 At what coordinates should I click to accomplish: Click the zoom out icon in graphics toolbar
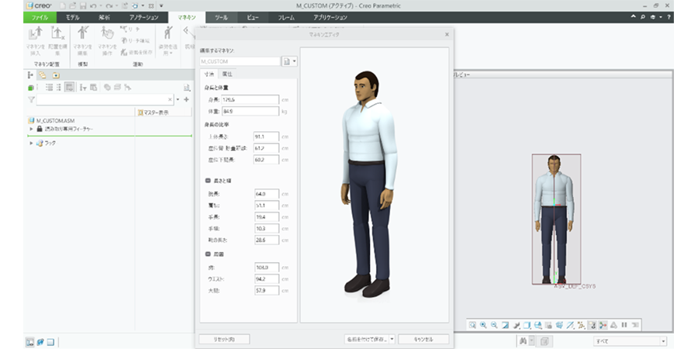tap(493, 324)
